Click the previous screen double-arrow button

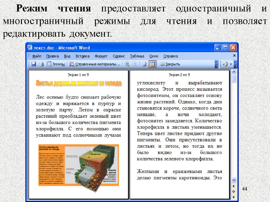click(x=234, y=186)
